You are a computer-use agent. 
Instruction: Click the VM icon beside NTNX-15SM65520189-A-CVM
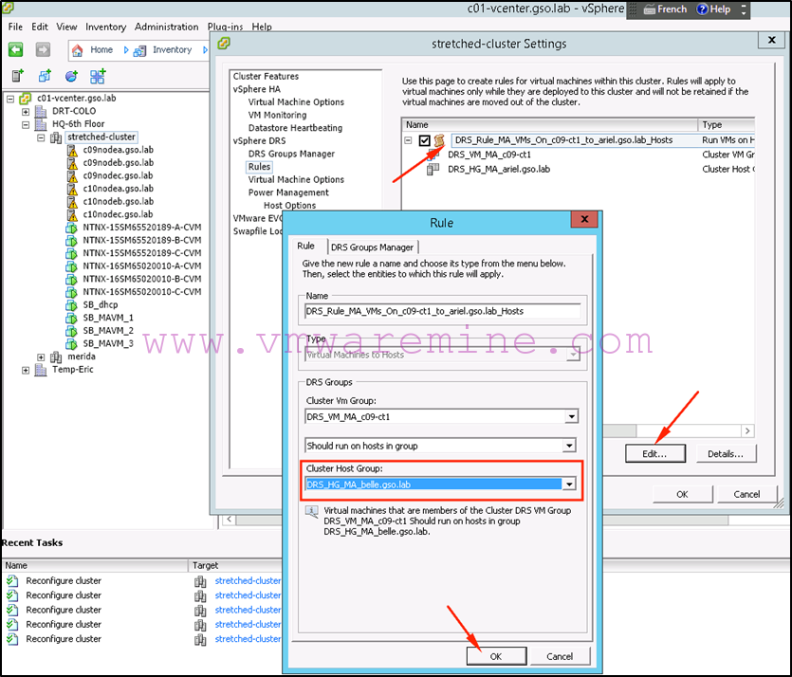coord(71,228)
